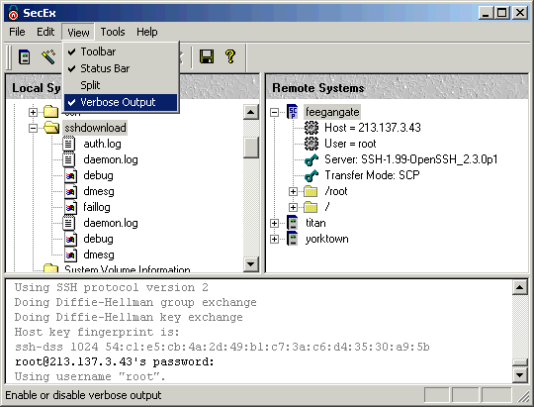
Task: Select the Host = 213.137.3.43 entry
Action: 373,128
